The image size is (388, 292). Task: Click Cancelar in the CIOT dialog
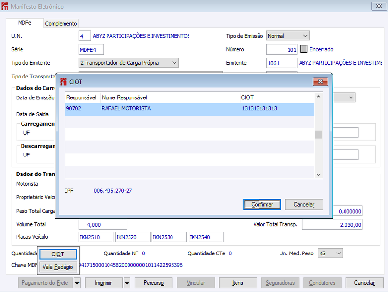pyautogui.click(x=304, y=204)
